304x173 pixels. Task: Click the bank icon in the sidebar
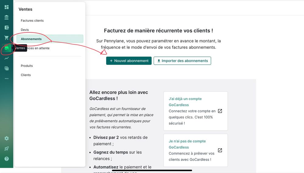(6, 17)
